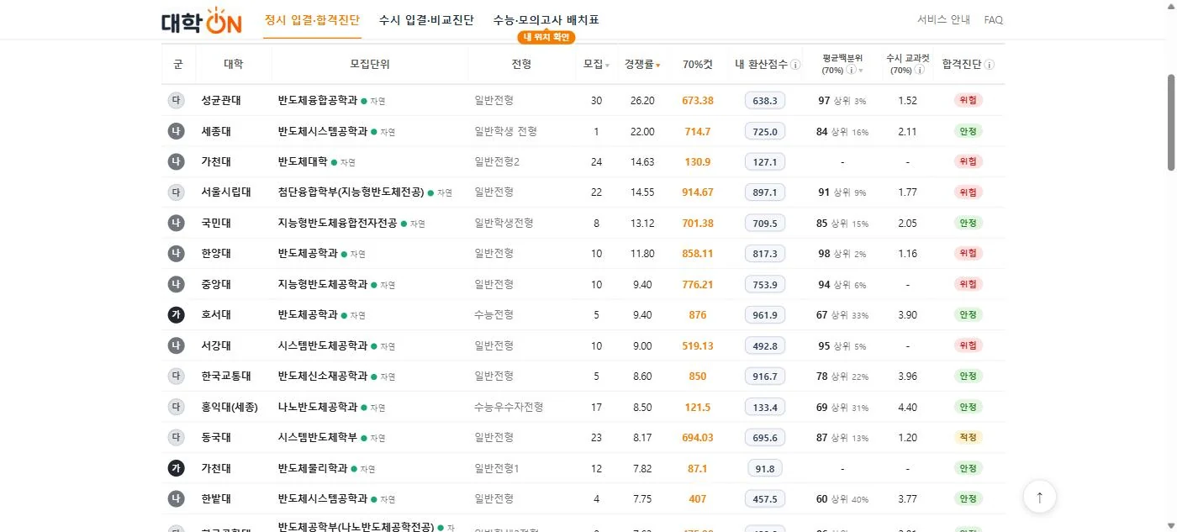Image resolution: width=1177 pixels, height=532 pixels.
Task: Click the 가 group badge for 호서대
Action: tap(176, 314)
